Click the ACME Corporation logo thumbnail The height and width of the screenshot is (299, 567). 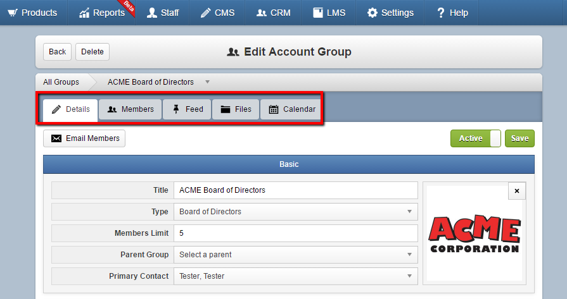pos(475,234)
